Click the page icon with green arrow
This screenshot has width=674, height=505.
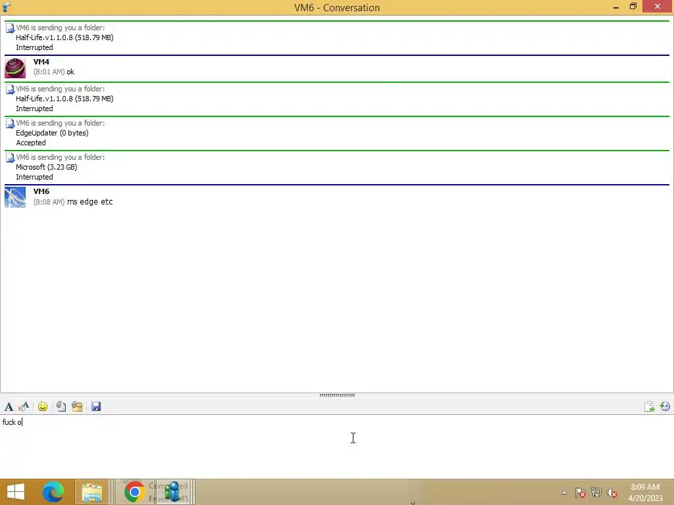click(649, 406)
